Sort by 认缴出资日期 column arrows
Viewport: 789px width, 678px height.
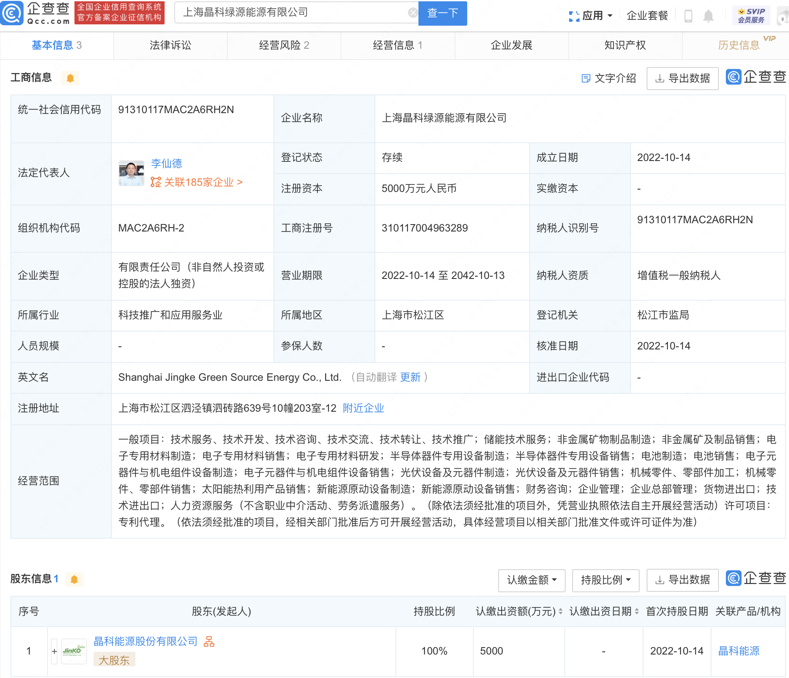click(637, 611)
